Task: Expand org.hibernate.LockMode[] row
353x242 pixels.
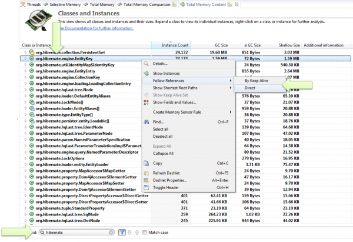Action: (25, 102)
